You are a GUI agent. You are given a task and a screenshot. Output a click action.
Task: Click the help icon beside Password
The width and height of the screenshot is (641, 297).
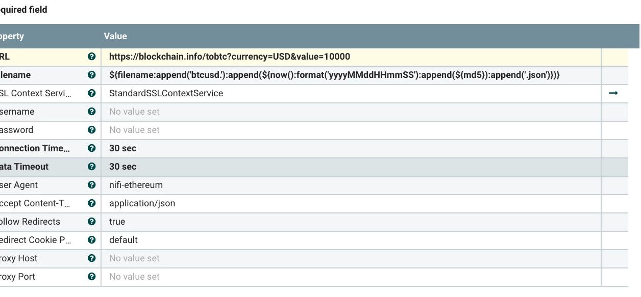coord(92,130)
